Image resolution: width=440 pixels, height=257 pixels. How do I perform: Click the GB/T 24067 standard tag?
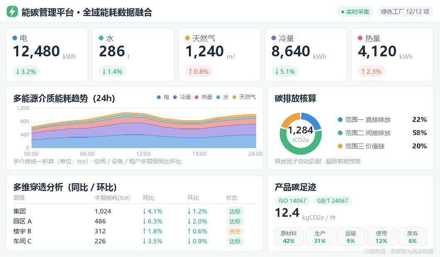click(332, 201)
